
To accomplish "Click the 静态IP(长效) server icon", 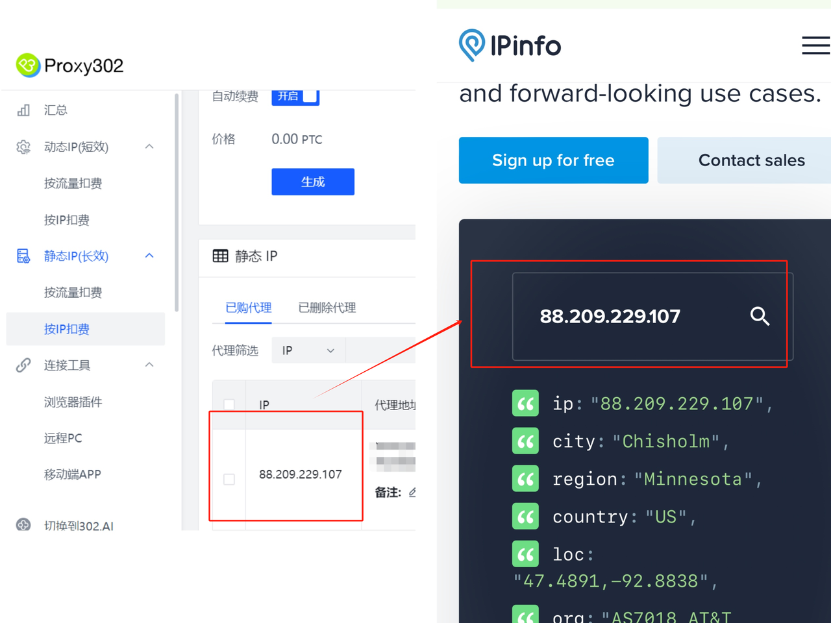I will point(23,256).
